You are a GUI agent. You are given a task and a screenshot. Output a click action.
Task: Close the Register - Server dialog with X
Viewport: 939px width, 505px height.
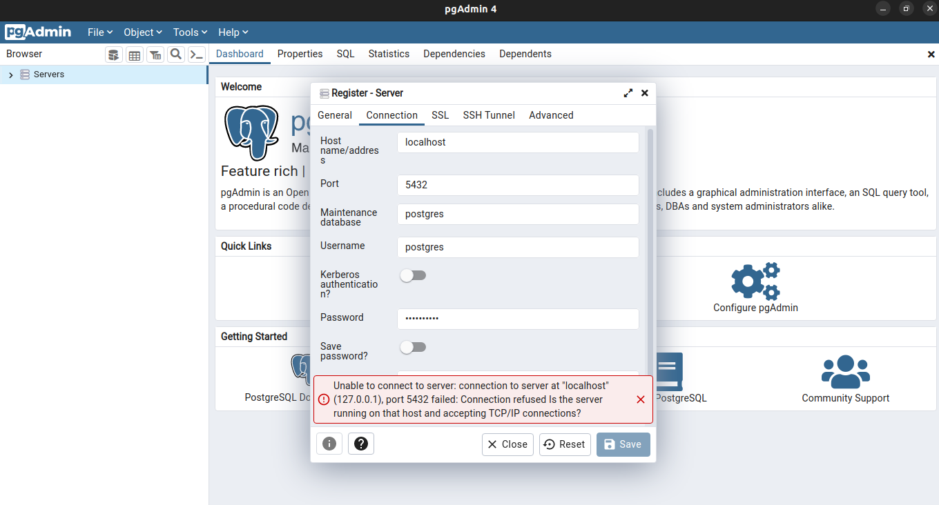(645, 93)
